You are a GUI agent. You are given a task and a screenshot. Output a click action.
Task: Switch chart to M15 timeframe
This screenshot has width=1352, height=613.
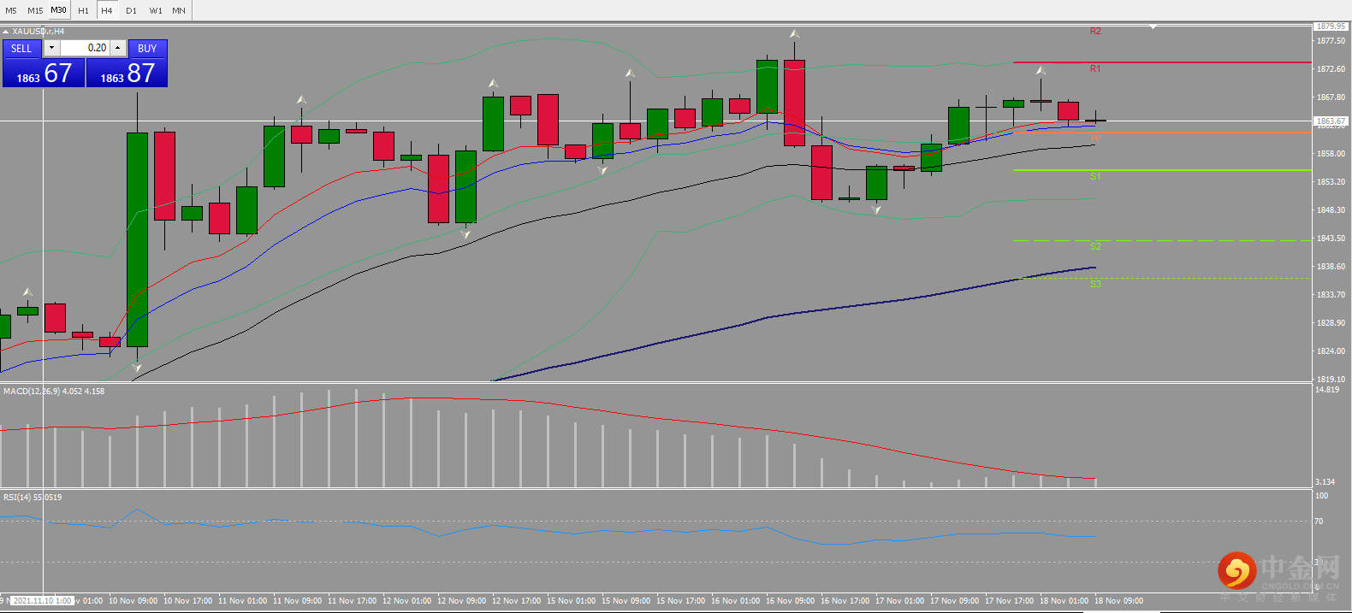click(x=35, y=10)
